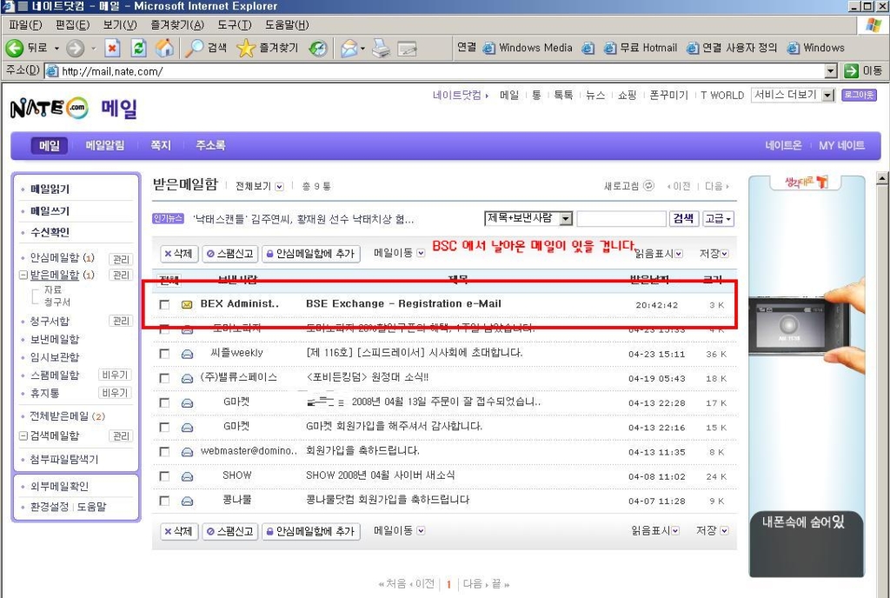Collapse the 받은메일함 tree folder
Image resolution: width=890 pixels, height=598 pixels.
23,276
